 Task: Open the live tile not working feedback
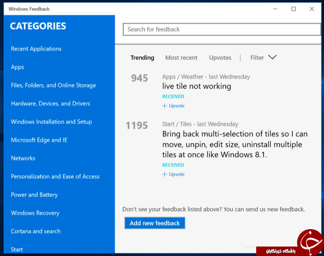tap(196, 86)
